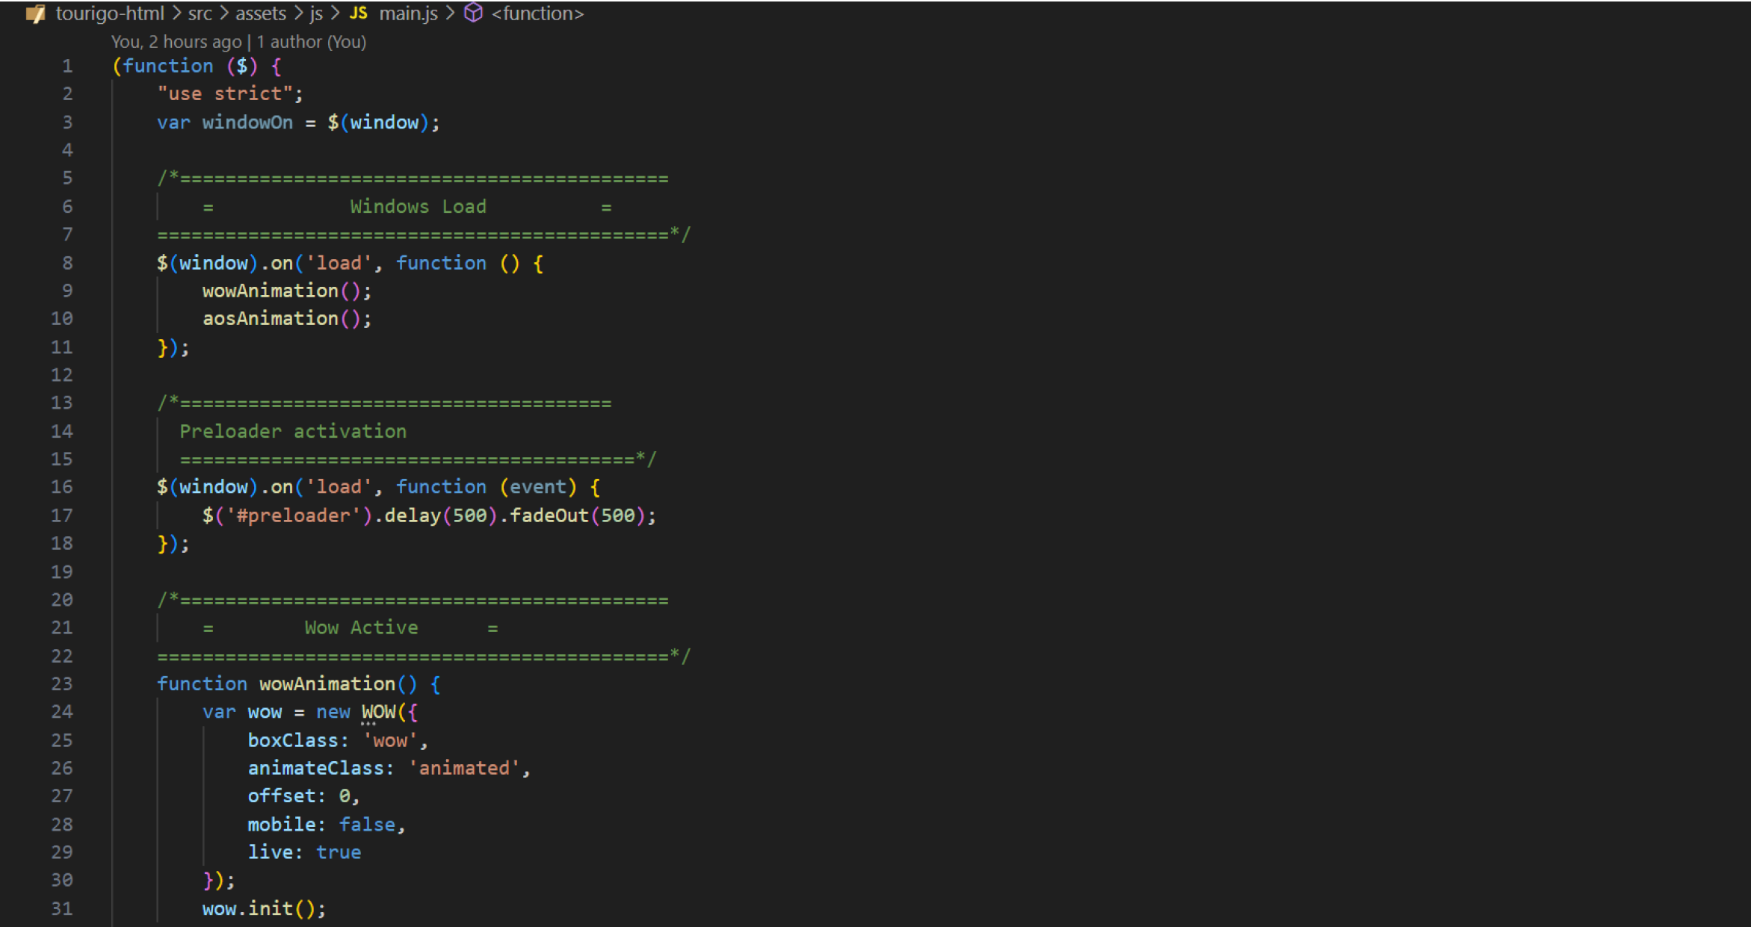Click the 'Preloader activation' comment
1751x927 pixels.
pos(293,431)
